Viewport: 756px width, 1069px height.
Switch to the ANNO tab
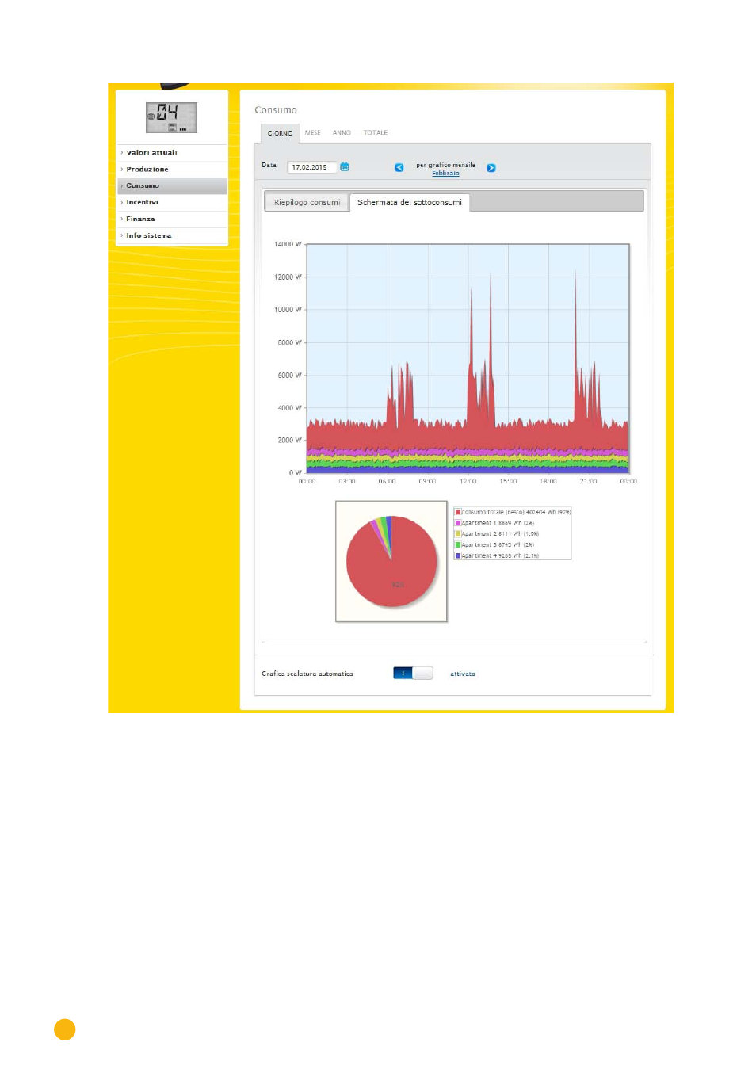click(x=342, y=132)
